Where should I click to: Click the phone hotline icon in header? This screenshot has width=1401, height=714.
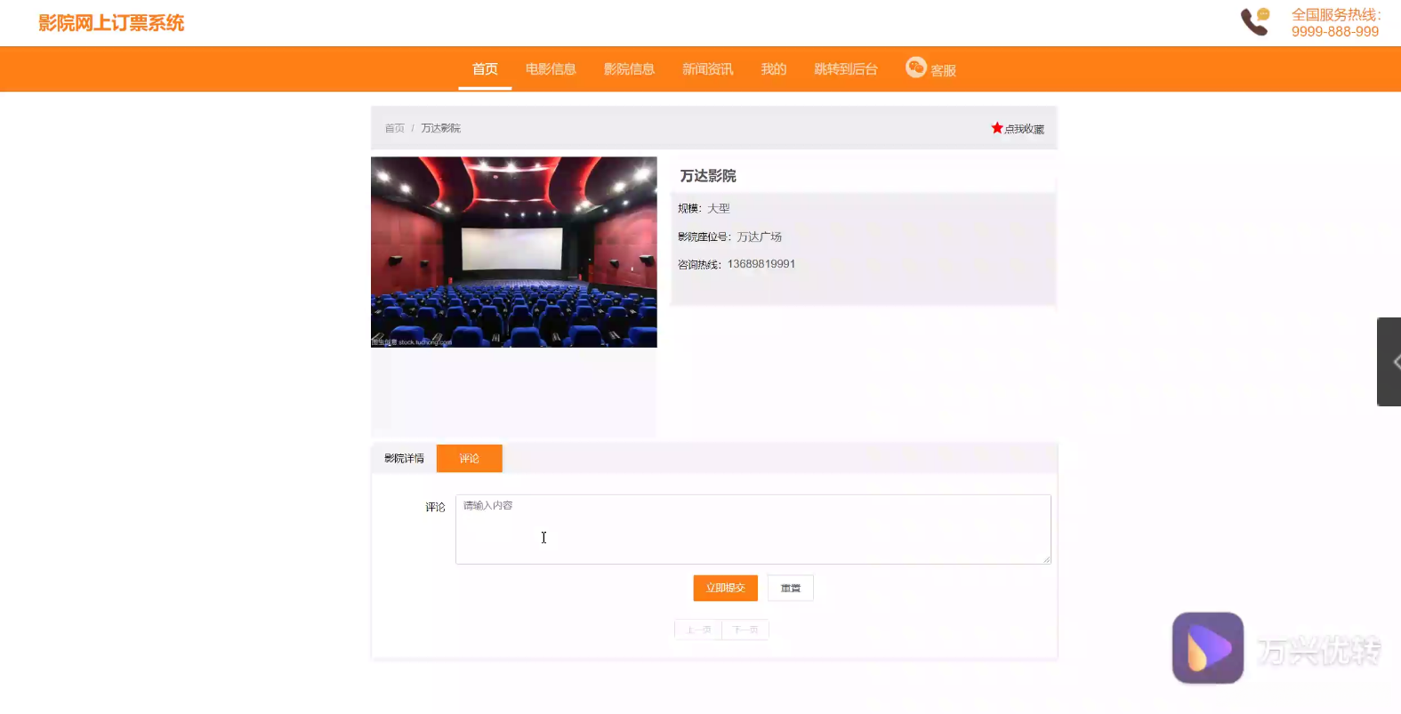pyautogui.click(x=1255, y=21)
